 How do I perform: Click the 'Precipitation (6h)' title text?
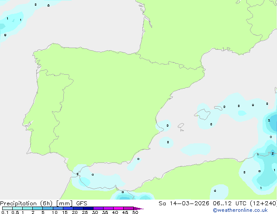(26, 204)
